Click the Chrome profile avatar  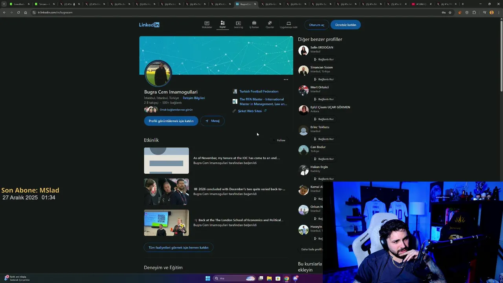(492, 12)
